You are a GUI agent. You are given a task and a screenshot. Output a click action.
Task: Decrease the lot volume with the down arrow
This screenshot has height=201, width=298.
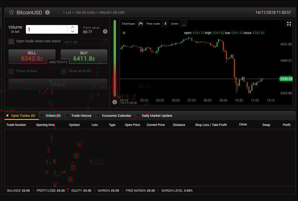pyautogui.click(x=73, y=32)
